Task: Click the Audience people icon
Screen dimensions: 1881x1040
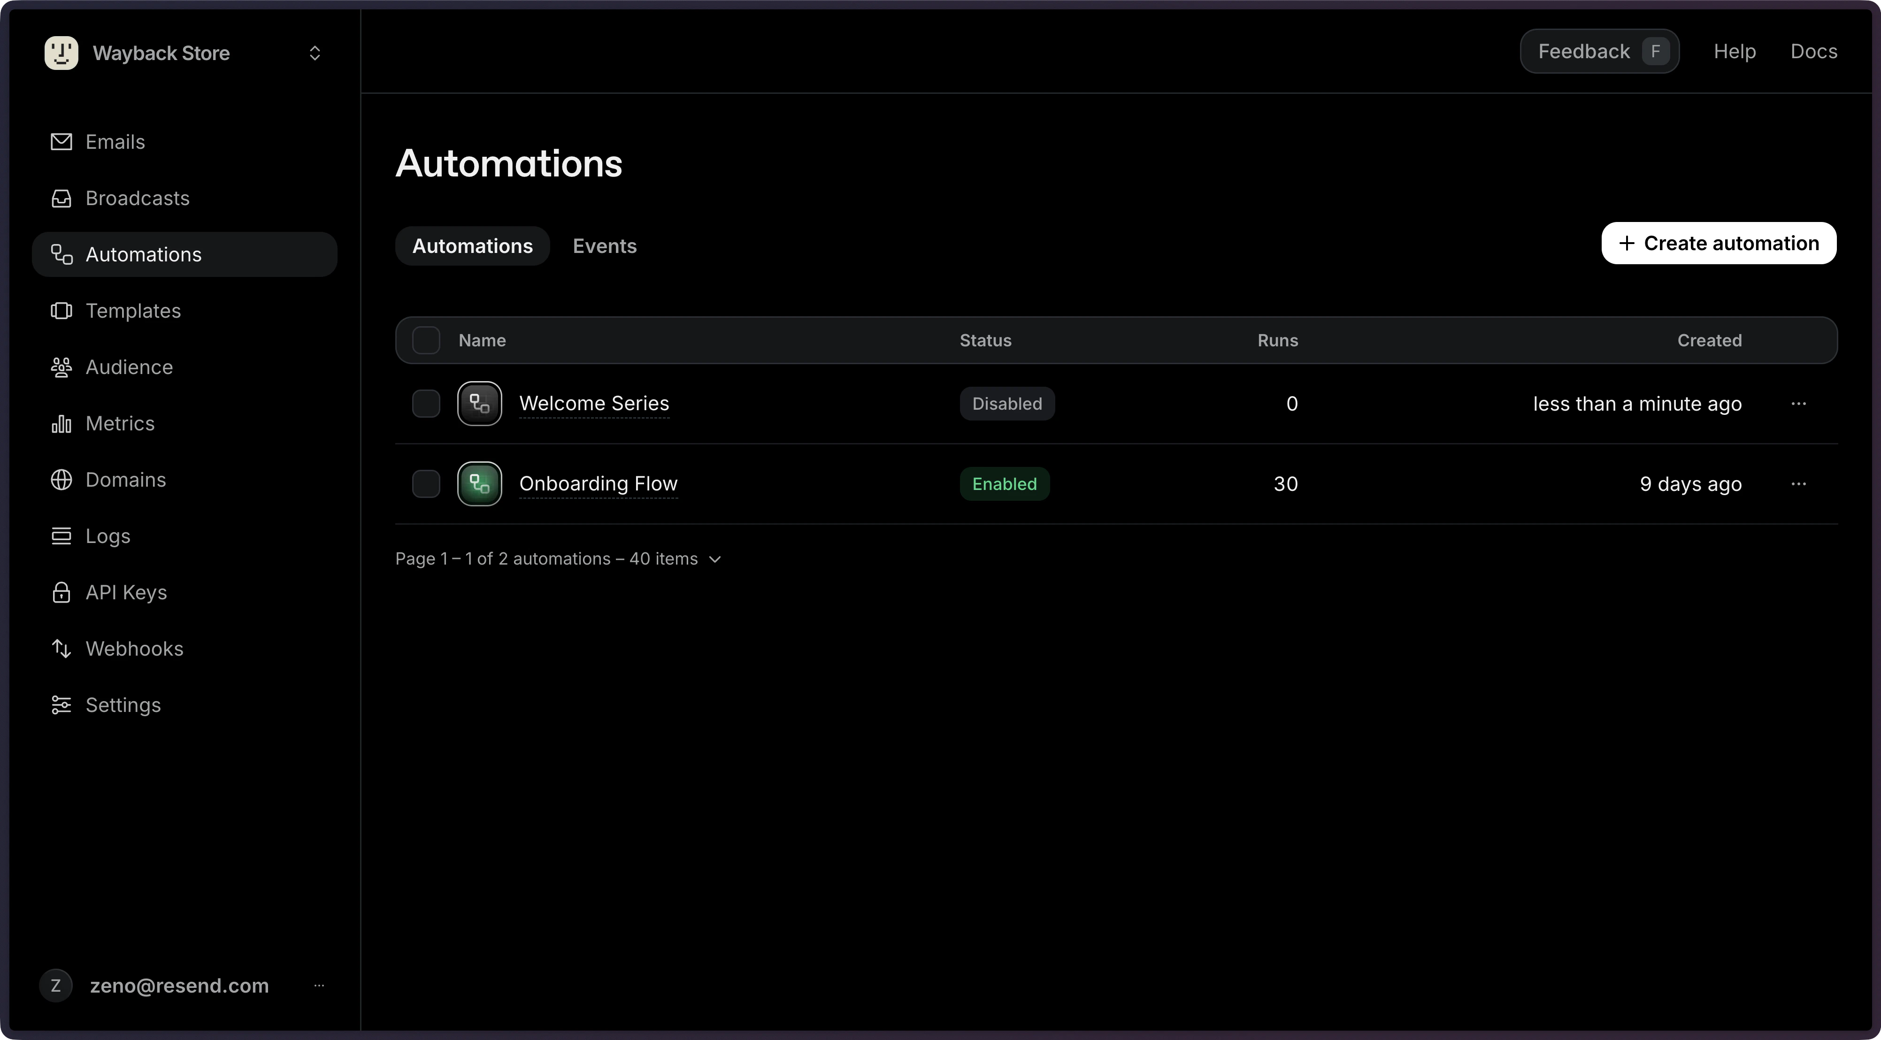Action: tap(61, 367)
